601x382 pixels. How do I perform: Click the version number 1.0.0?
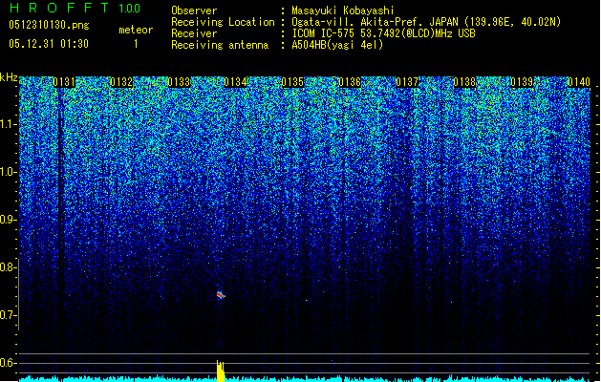(130, 9)
